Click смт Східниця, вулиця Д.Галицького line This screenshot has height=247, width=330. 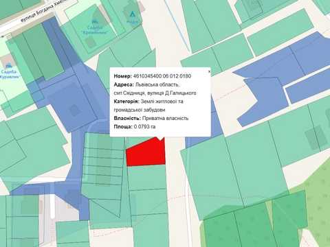(155, 93)
